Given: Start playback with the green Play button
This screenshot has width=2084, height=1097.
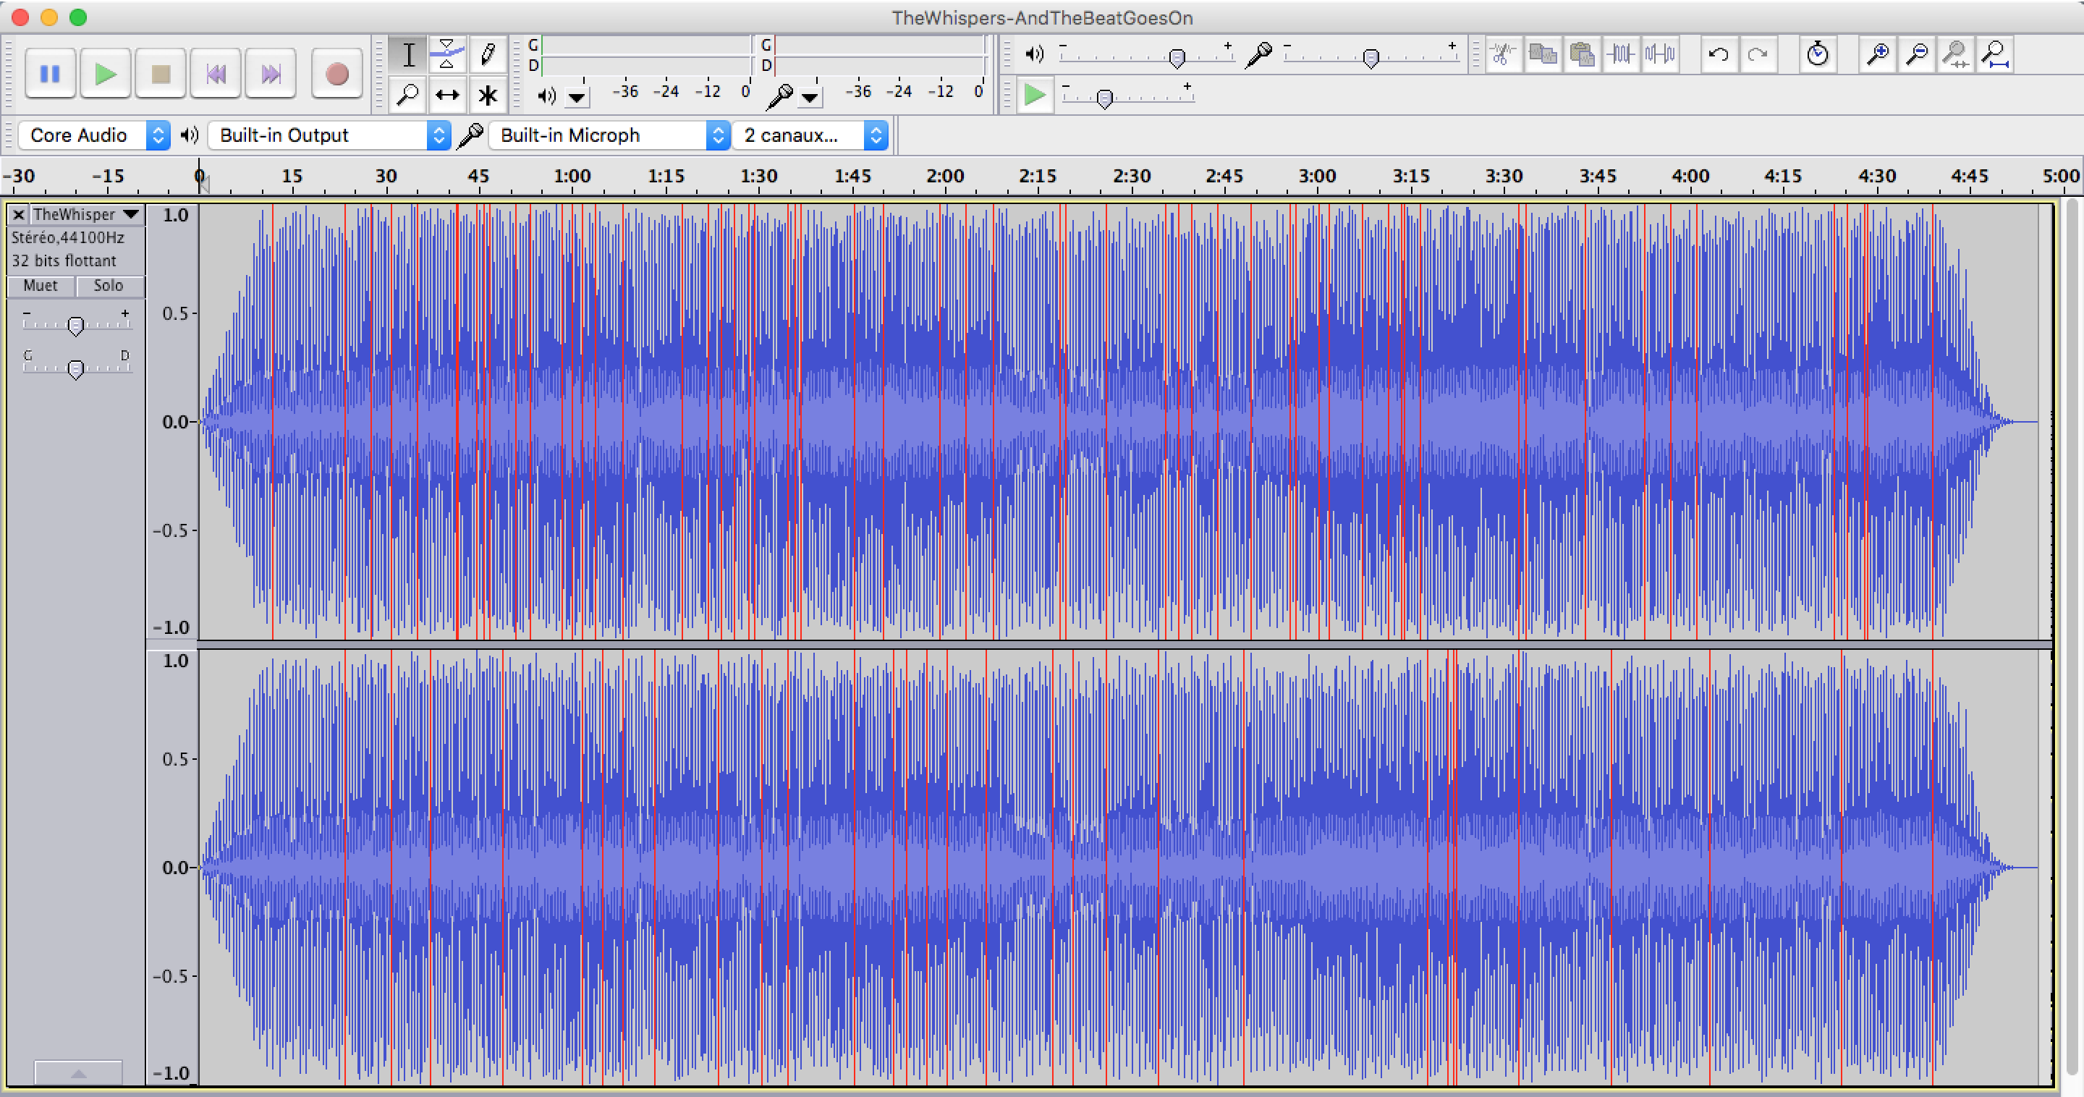Looking at the screenshot, I should [105, 75].
